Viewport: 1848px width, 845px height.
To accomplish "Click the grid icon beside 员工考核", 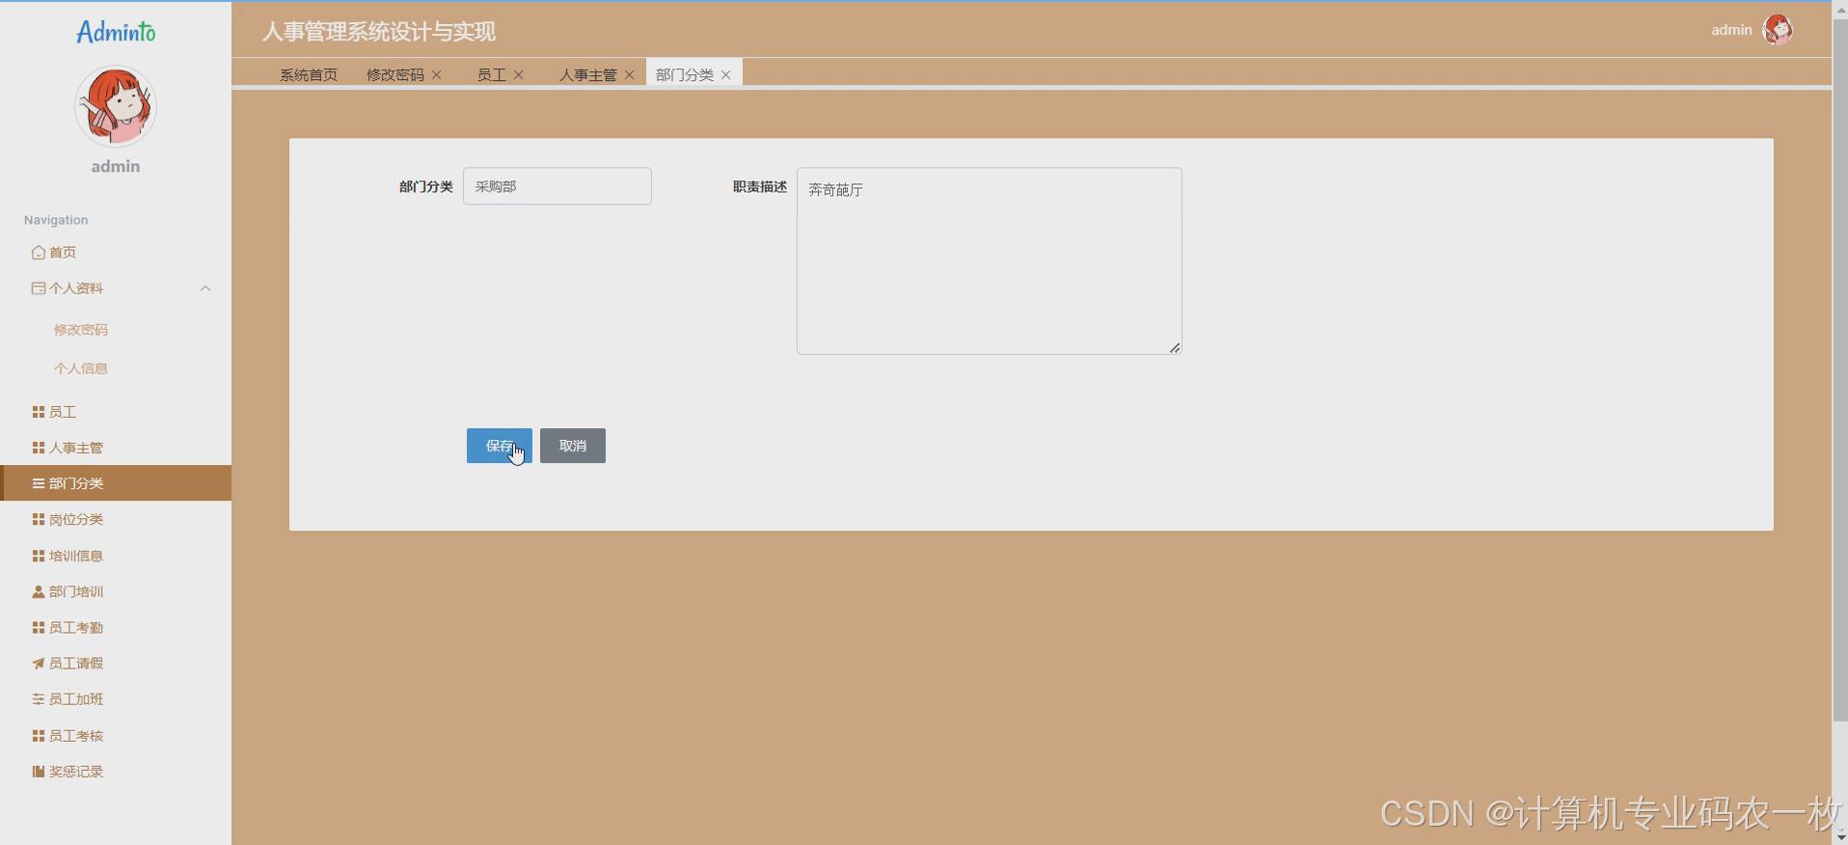I will tap(39, 735).
